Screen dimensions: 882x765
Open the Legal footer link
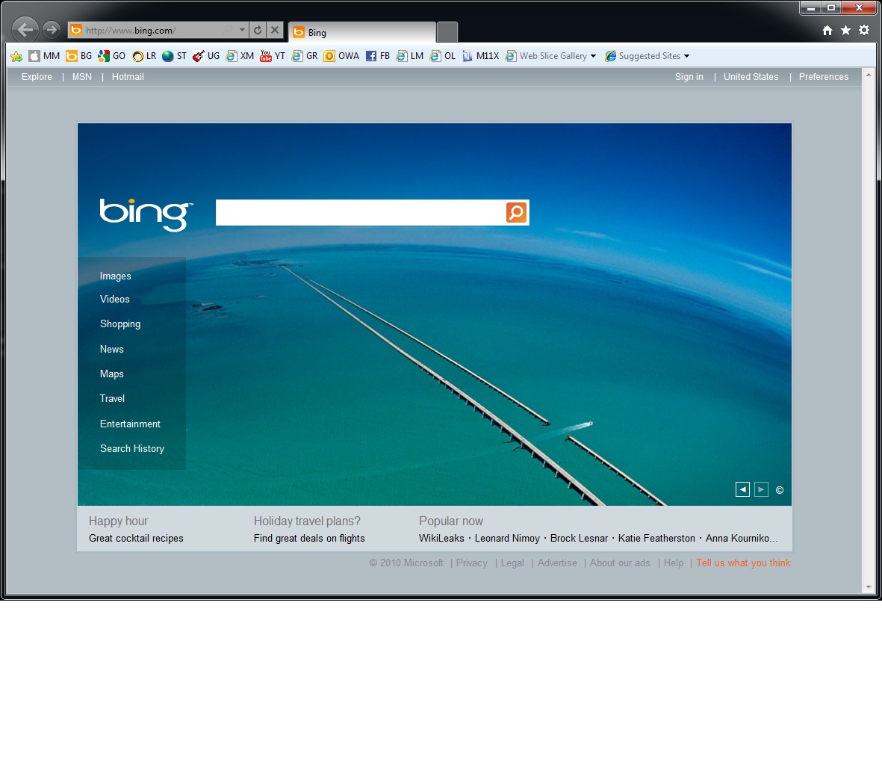click(x=512, y=563)
